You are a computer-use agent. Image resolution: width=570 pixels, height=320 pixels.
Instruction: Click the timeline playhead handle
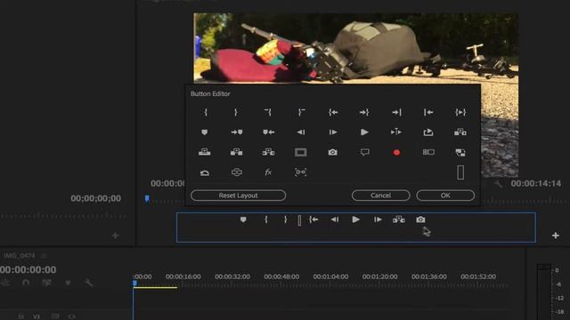point(134,283)
